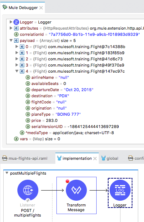
Task: Click the 'e' icon of Flight 2
Action: tap(22, 59)
